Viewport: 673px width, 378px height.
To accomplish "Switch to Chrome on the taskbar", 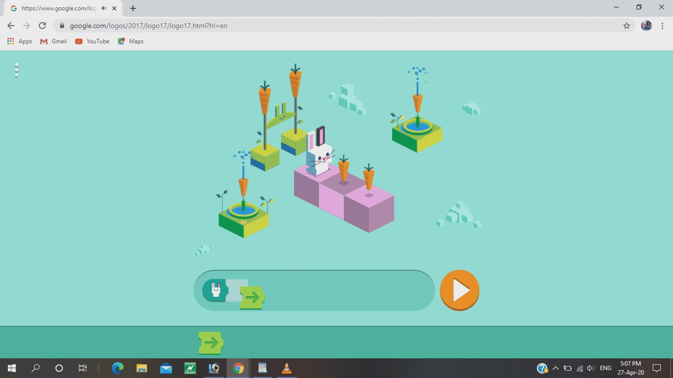I will [x=238, y=368].
